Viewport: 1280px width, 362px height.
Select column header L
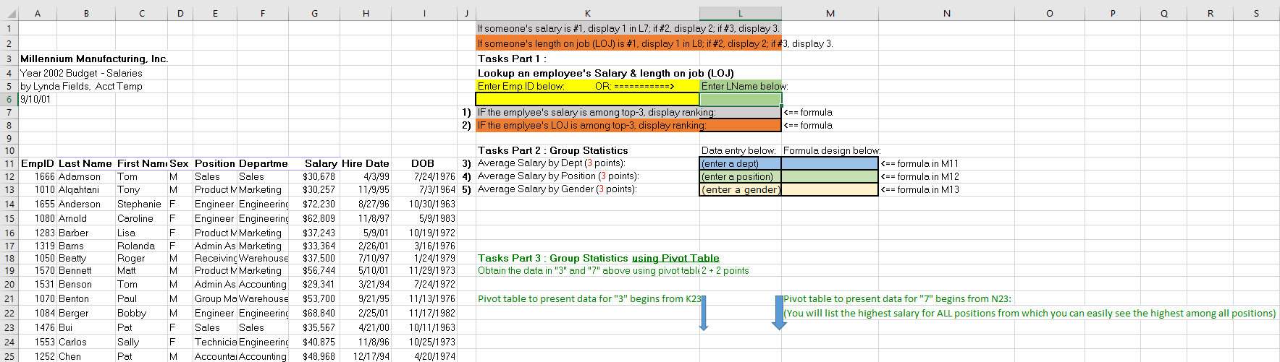click(740, 13)
